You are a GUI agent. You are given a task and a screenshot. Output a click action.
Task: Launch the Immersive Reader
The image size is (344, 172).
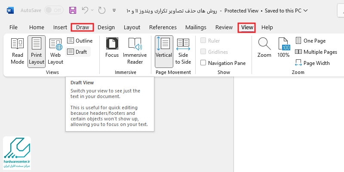tap(135, 51)
